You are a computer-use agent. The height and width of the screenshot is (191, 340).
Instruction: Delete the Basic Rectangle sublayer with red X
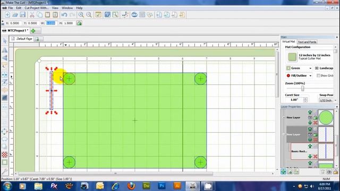pyautogui.click(x=315, y=157)
